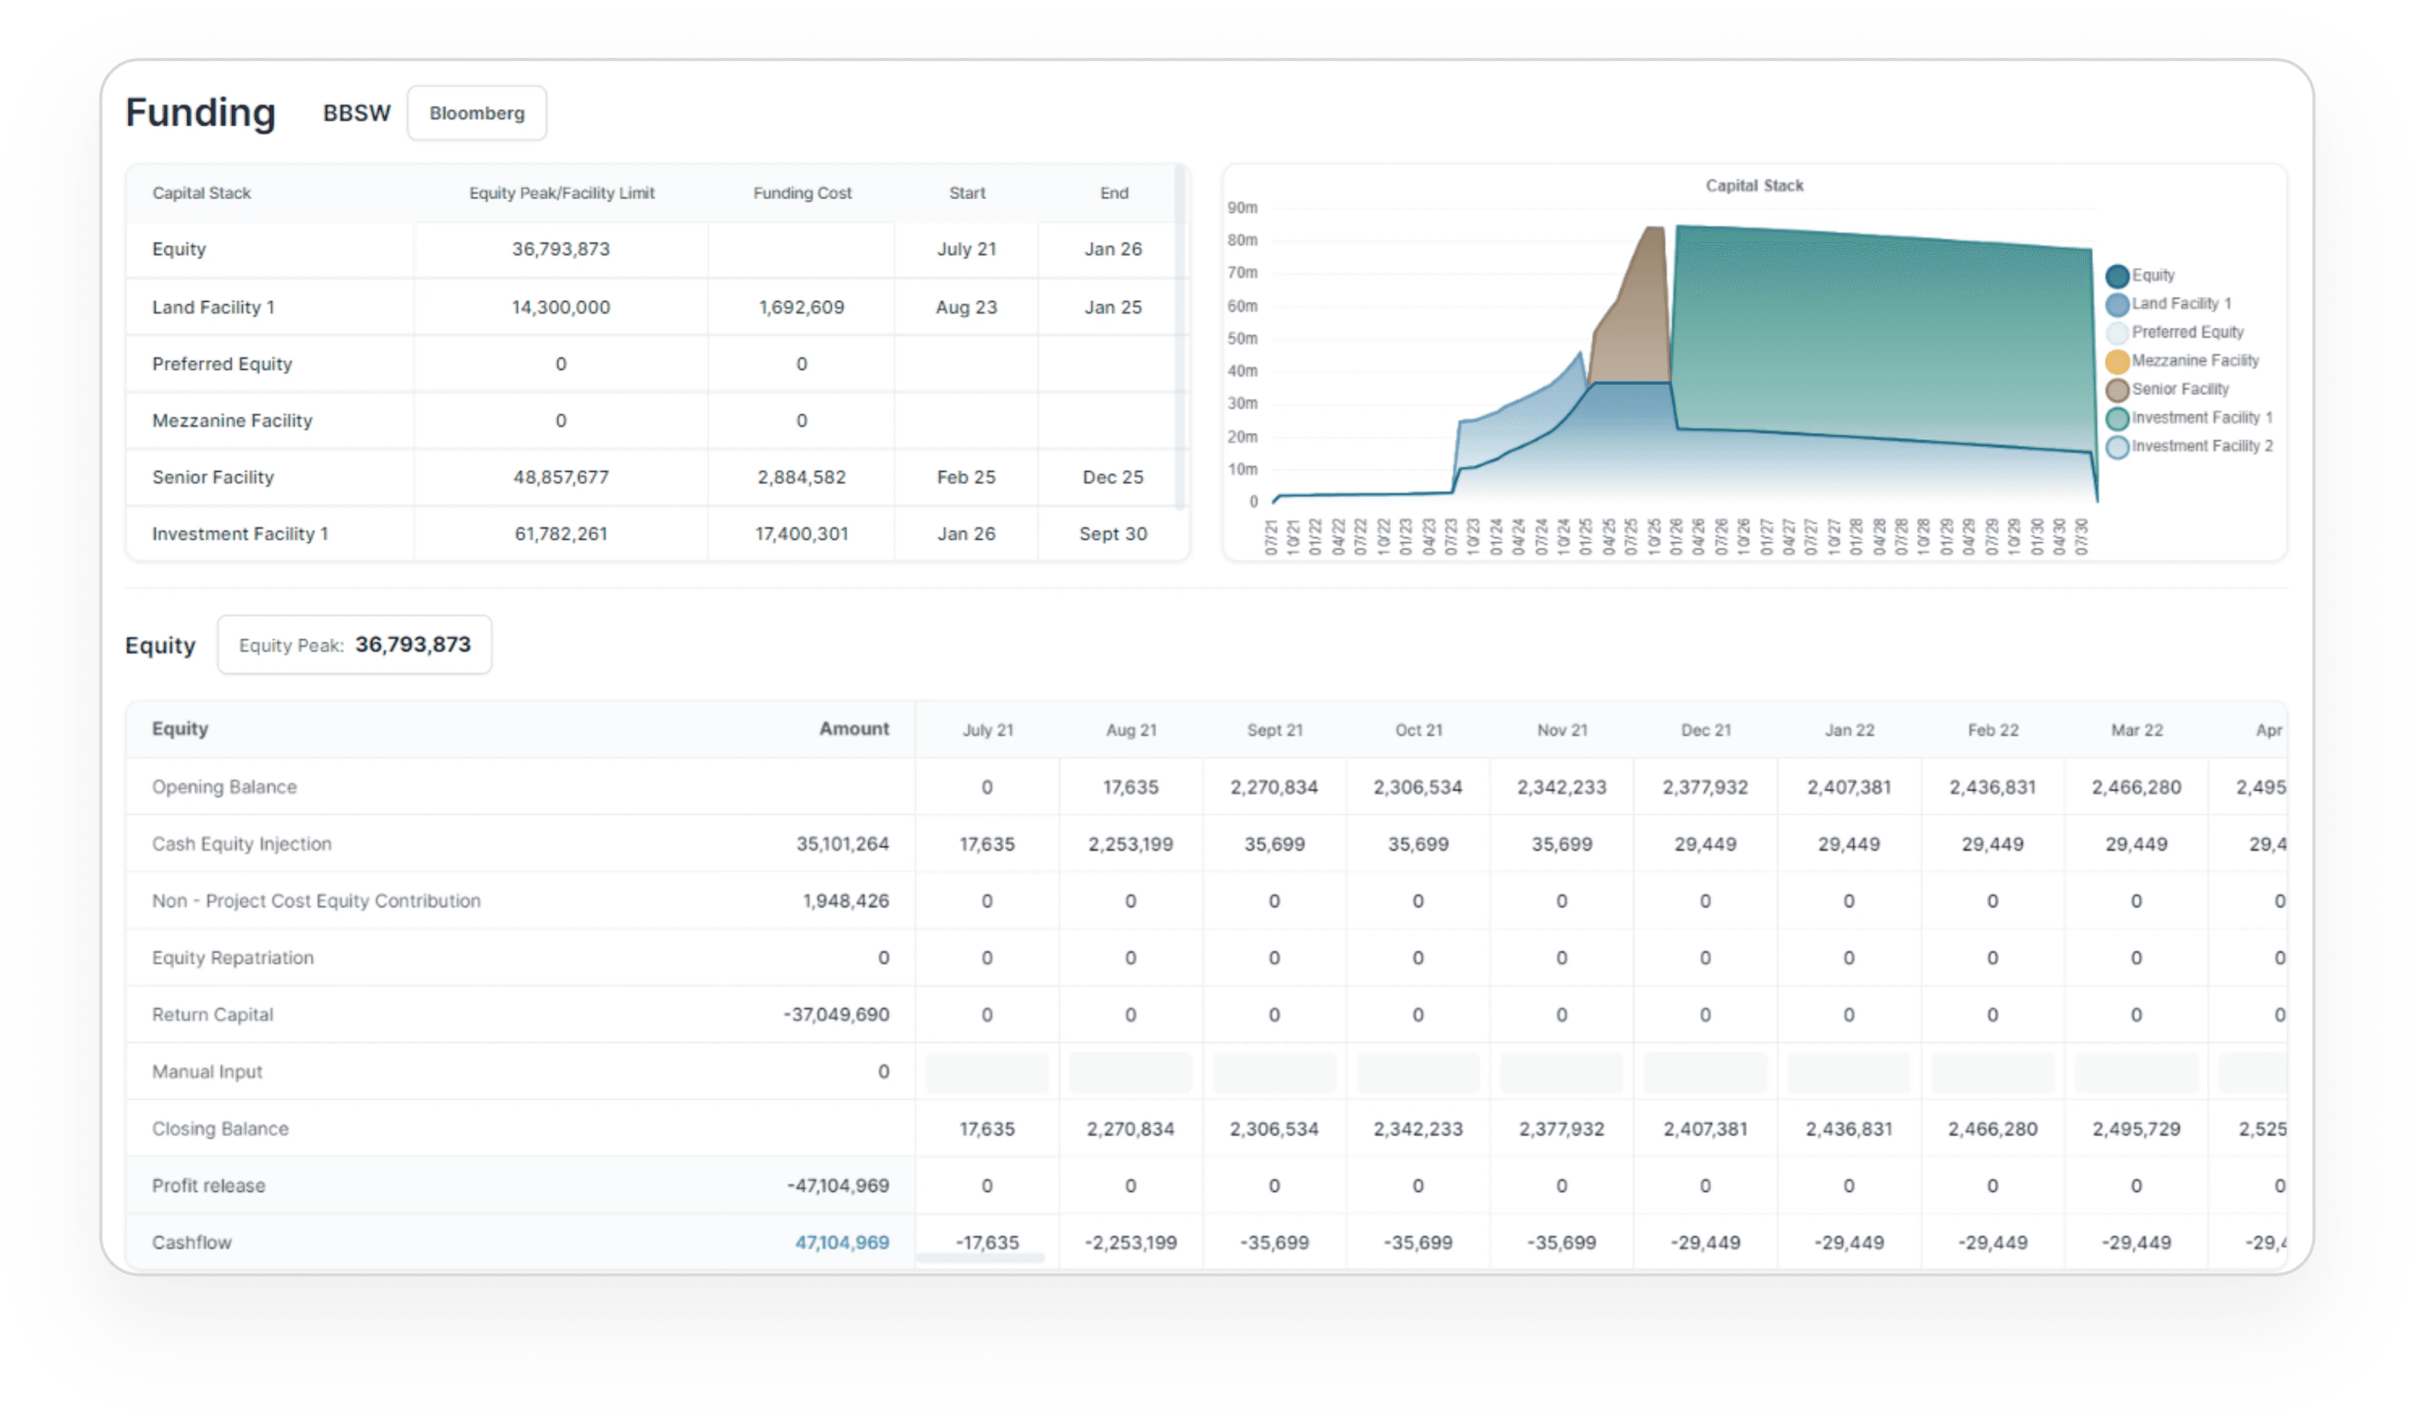Toggle Senior Facility legend marker

[x=2117, y=390]
